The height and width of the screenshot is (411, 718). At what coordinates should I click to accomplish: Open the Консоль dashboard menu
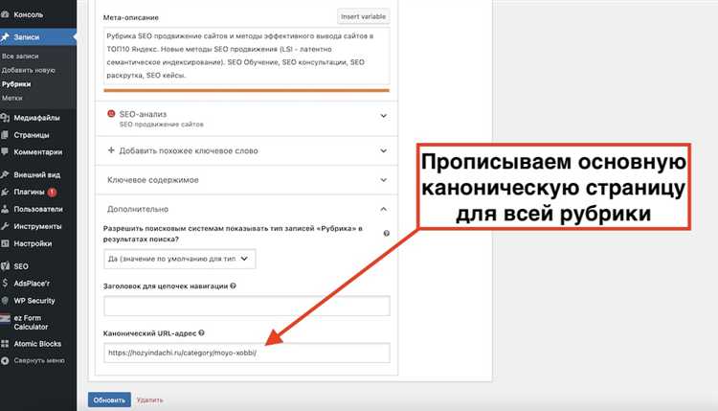28,14
